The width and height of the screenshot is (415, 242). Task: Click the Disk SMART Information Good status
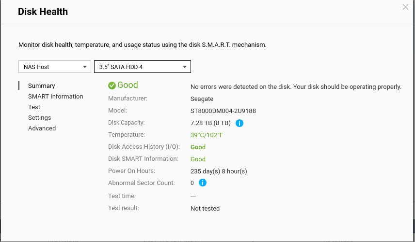pos(198,159)
